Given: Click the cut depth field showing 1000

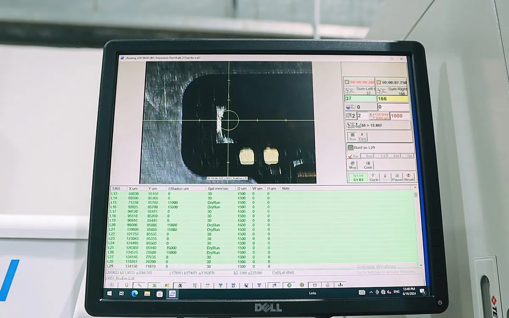Looking at the screenshot, I should tap(400, 116).
